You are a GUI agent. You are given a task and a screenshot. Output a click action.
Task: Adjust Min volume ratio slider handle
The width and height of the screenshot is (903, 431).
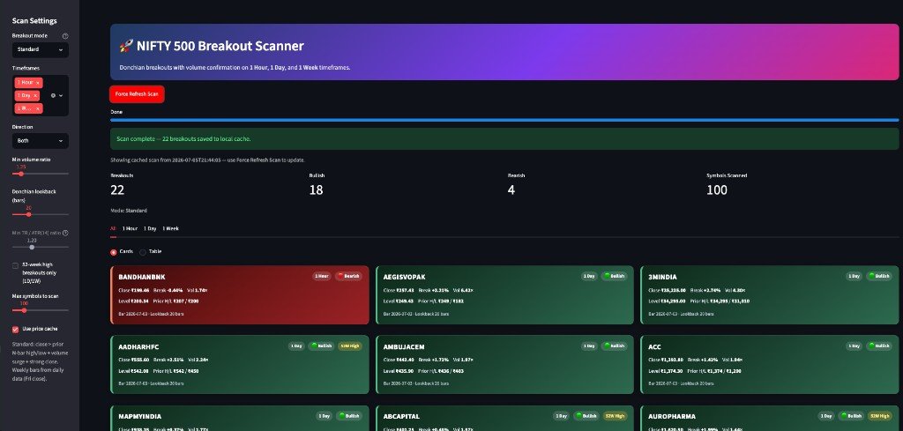point(21,174)
